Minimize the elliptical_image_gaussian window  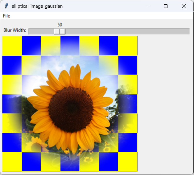(x=148, y=6)
